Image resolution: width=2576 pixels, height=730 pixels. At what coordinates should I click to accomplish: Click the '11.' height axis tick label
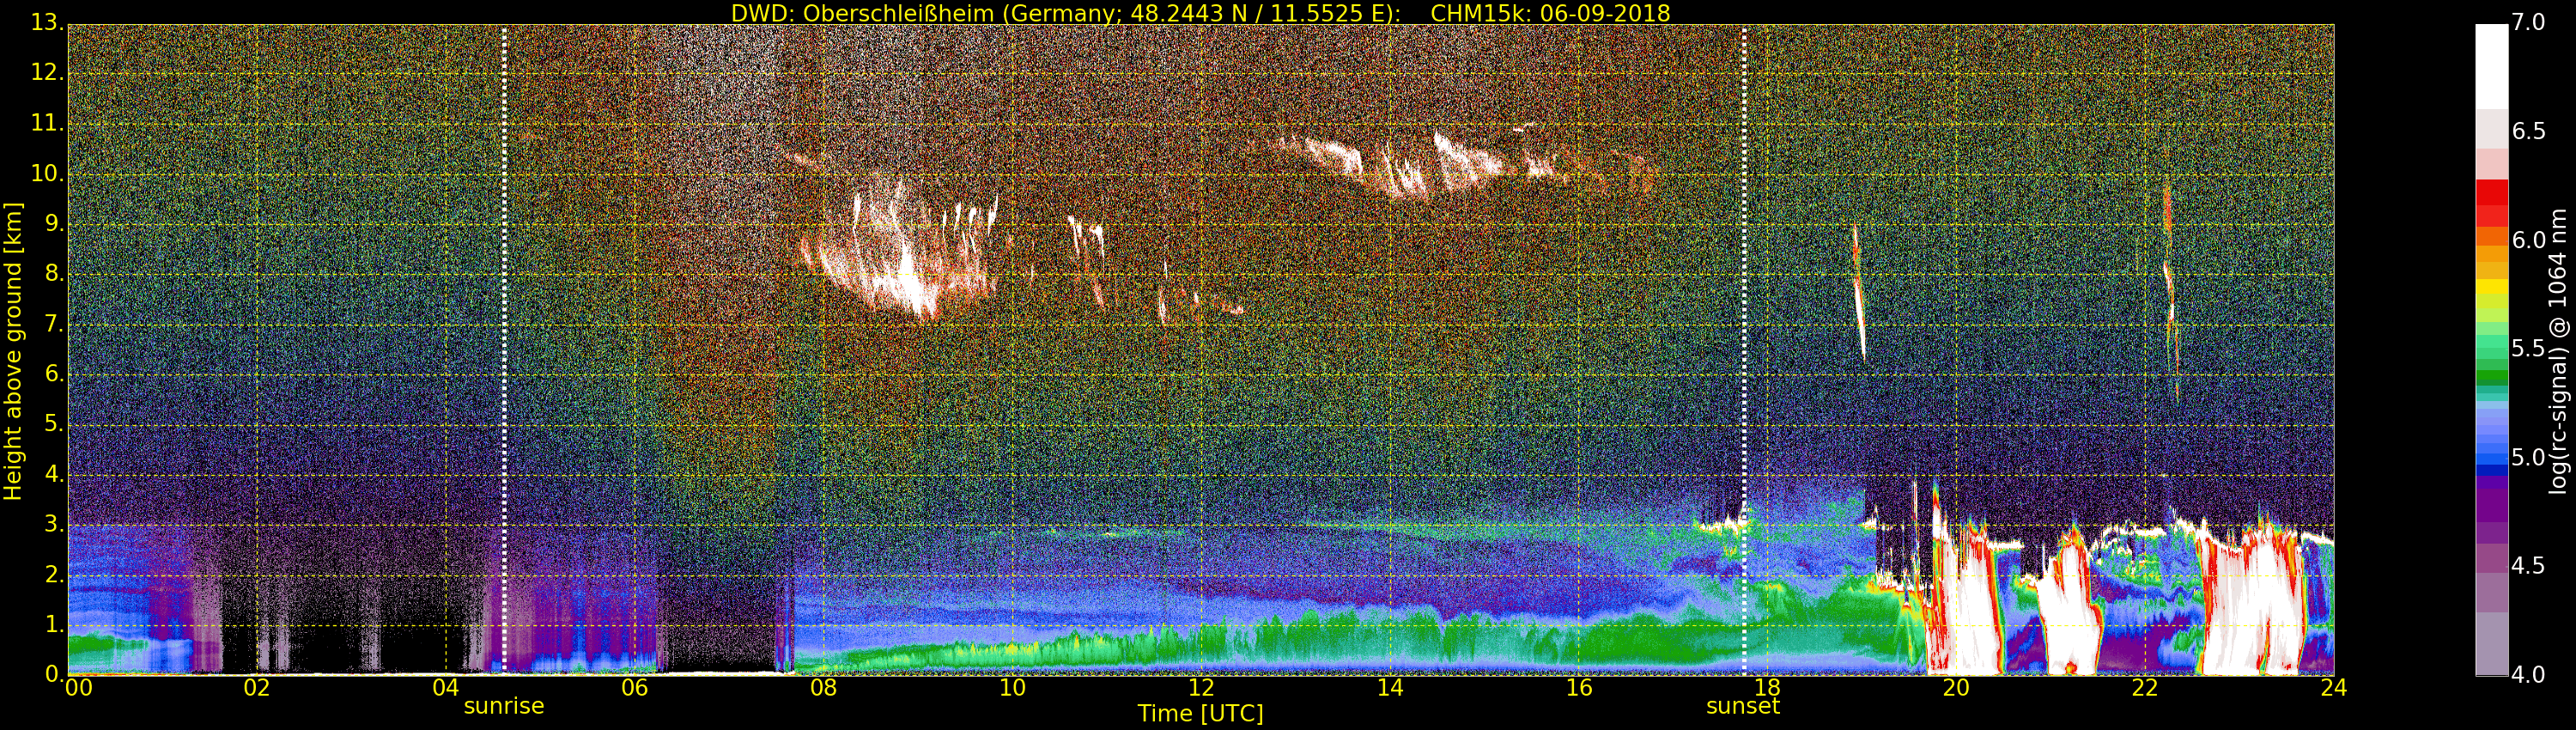click(x=47, y=122)
